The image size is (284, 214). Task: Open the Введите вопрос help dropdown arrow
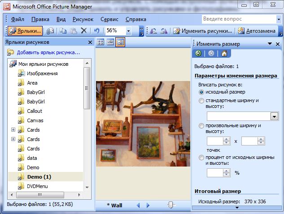pos(279,19)
